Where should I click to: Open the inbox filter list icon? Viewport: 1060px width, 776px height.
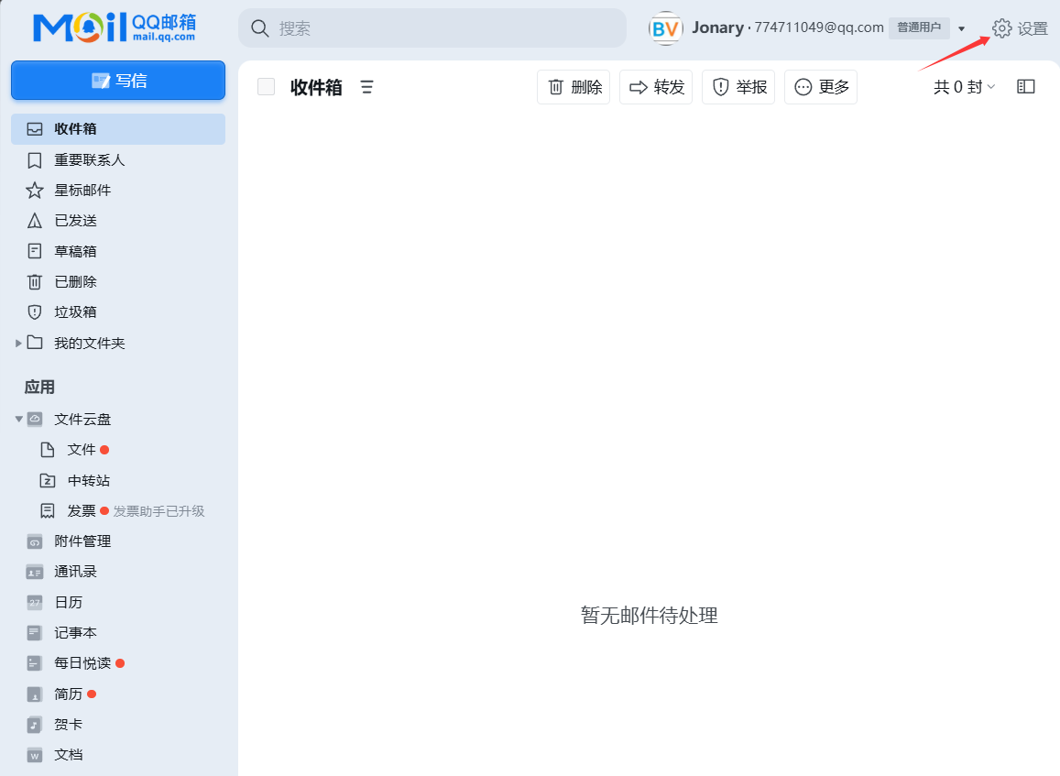click(366, 87)
